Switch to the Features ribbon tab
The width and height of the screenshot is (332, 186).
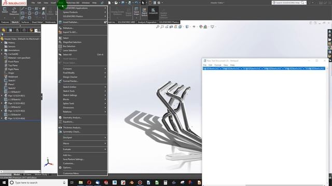tap(5, 22)
